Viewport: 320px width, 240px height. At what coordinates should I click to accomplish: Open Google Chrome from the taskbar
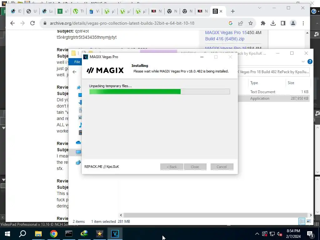tap(54, 234)
